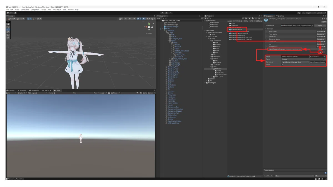Image resolution: width=333 pixels, height=187 pixels.
Task: Select the Hand (View) tool in Scene
Action: (8, 24)
